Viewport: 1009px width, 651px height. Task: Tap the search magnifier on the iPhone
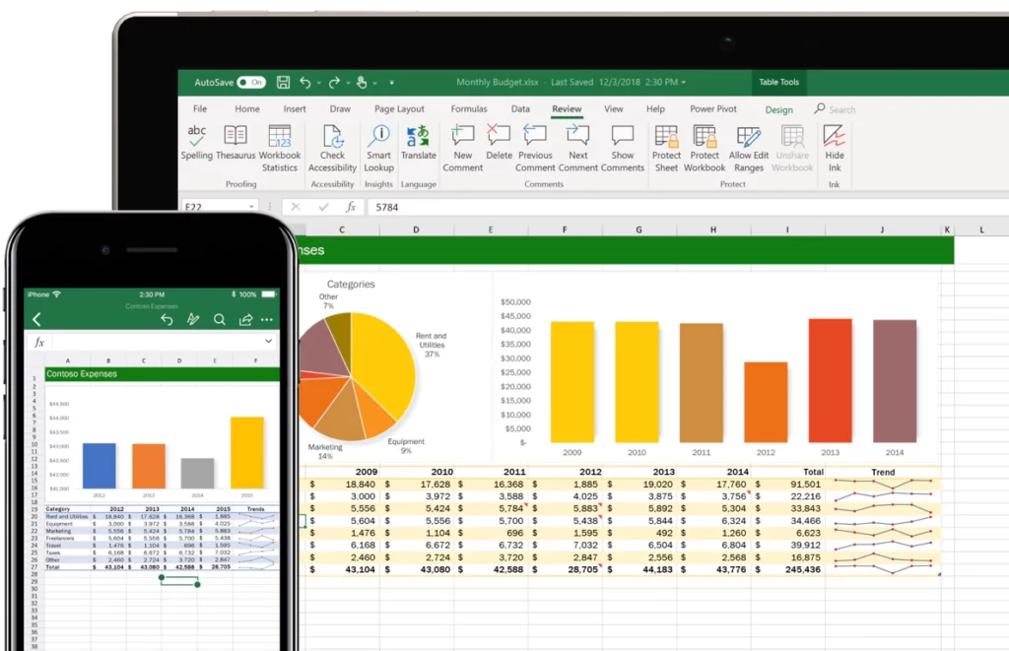click(x=220, y=320)
